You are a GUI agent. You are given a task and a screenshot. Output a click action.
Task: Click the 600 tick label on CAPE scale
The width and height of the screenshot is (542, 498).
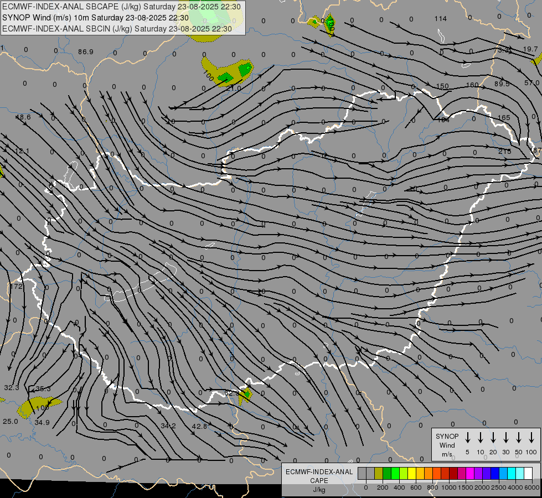click(416, 487)
